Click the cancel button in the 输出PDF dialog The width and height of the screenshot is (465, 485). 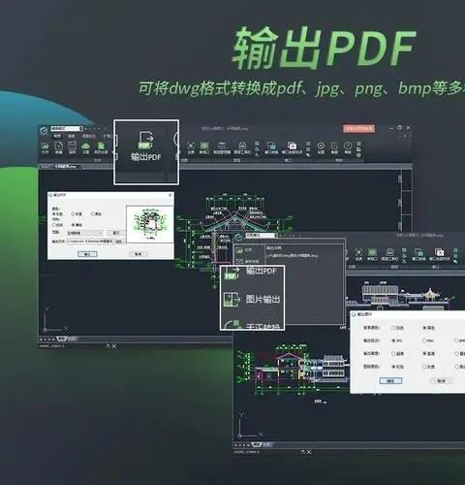[x=138, y=254]
